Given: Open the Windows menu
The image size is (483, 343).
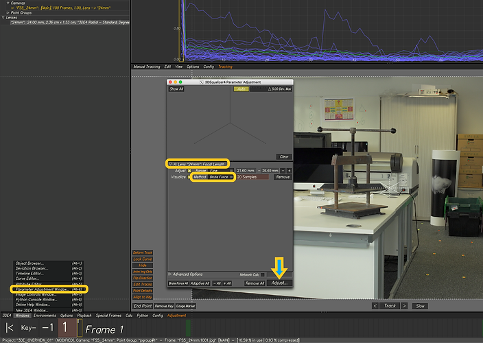Looking at the screenshot, I should [22, 316].
